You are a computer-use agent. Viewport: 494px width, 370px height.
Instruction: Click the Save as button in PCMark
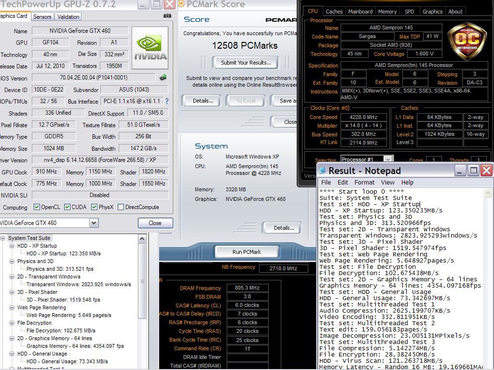(x=284, y=101)
